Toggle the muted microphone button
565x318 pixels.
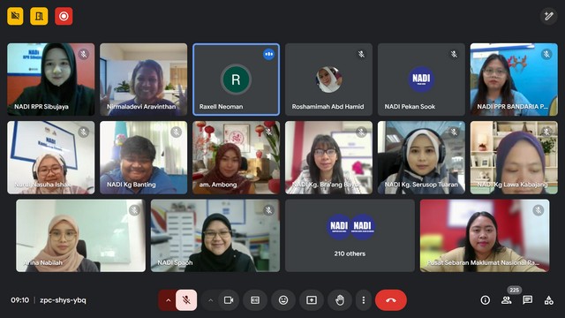coord(186,300)
